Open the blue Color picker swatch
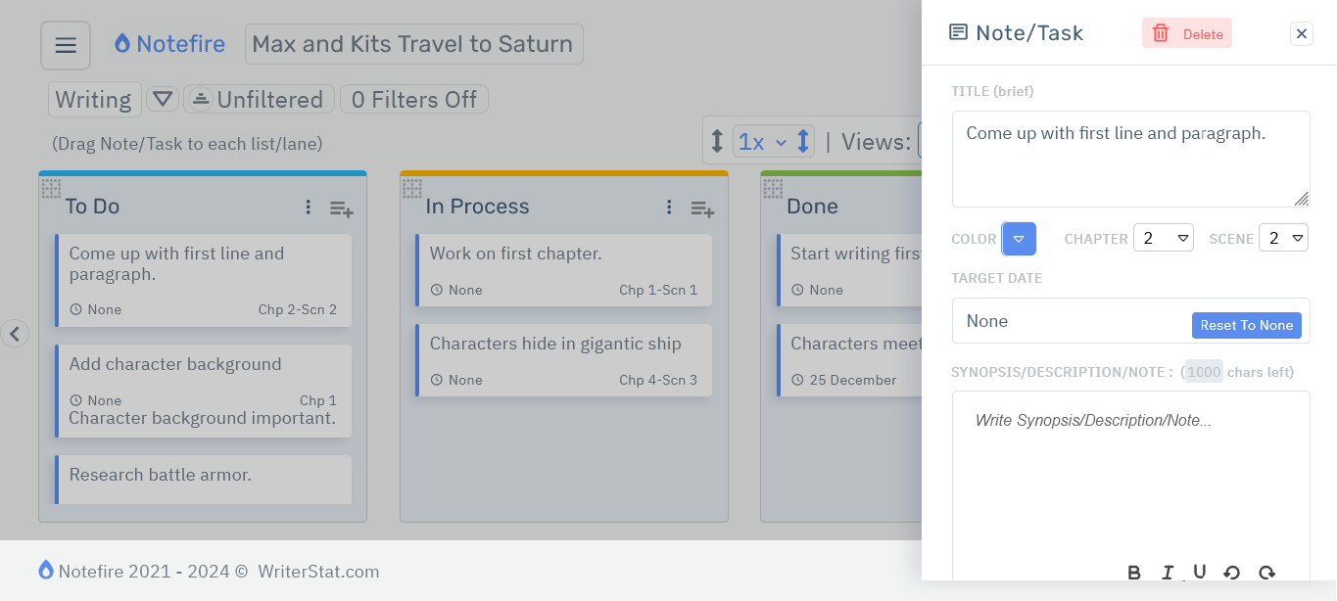 [1019, 238]
